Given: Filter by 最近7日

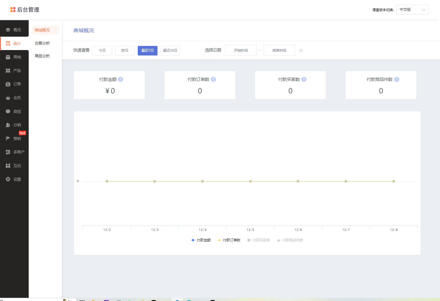Looking at the screenshot, I should coord(148,50).
